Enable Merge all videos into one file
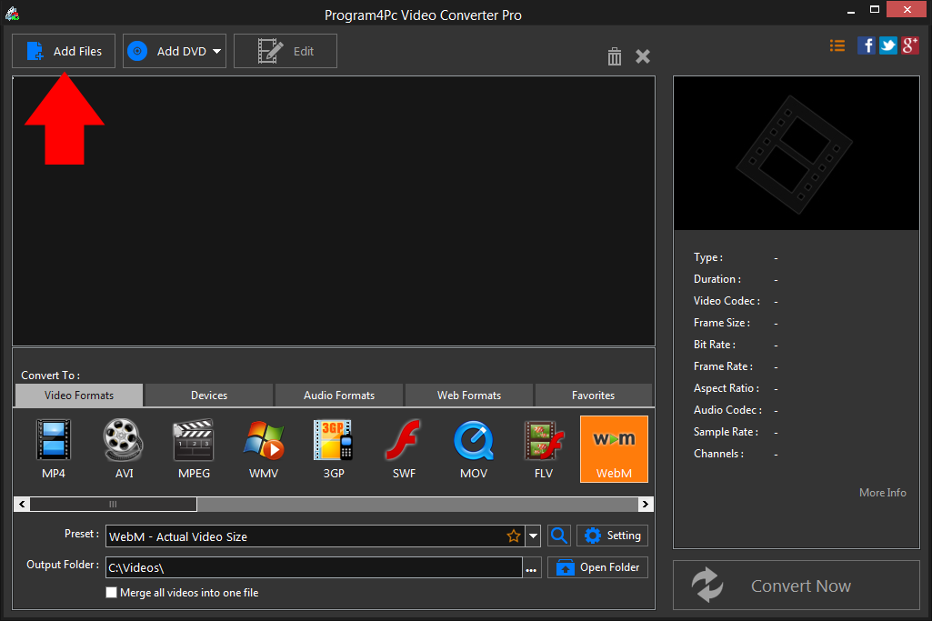Screen dimensions: 932x621 pos(111,592)
